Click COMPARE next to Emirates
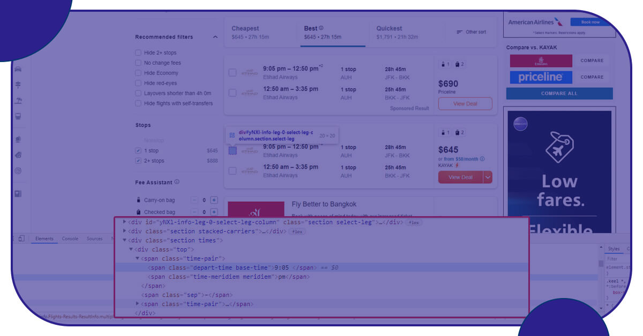This screenshot has height=336, width=643. [x=592, y=61]
